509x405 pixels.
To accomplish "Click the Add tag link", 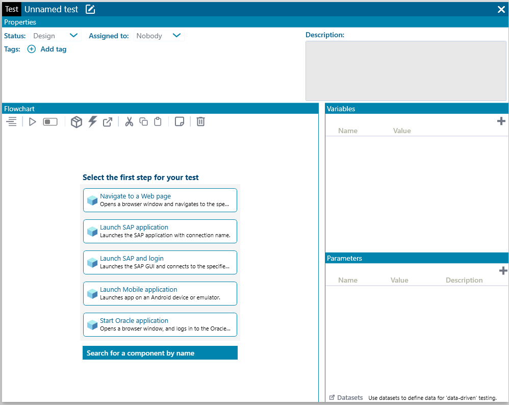I will coord(53,49).
